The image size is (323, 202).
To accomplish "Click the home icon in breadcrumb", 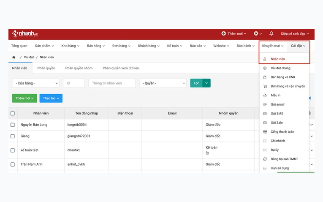I will coord(14,57).
